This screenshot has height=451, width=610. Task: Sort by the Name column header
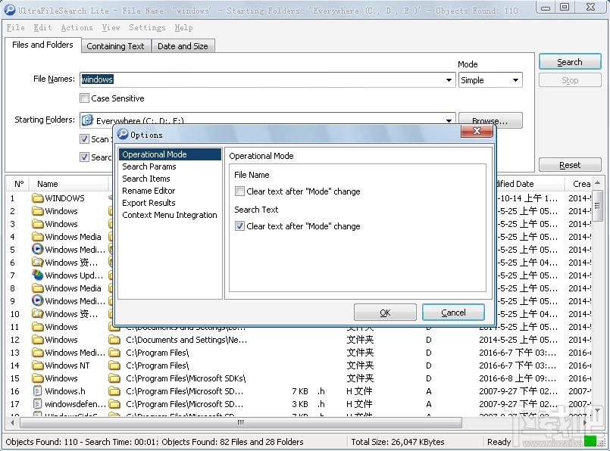click(x=70, y=184)
